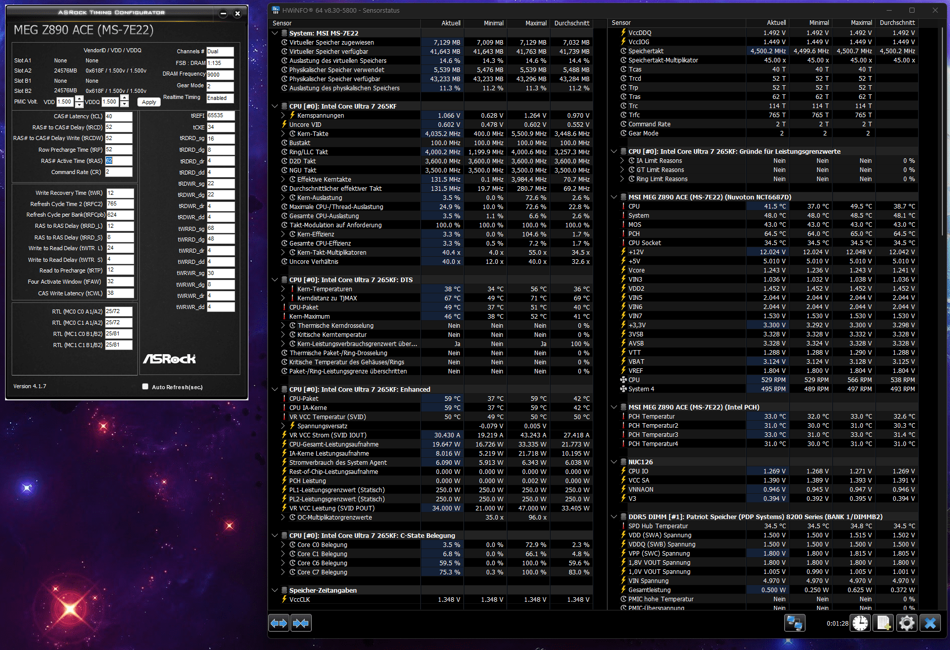Click the 0:01:28 elapsed timer text
Image resolution: width=950 pixels, height=650 pixels.
[837, 623]
